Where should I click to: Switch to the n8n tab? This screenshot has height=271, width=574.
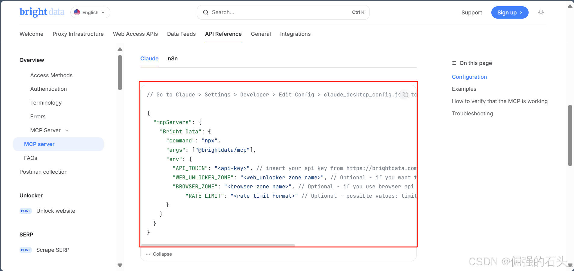[x=173, y=59]
